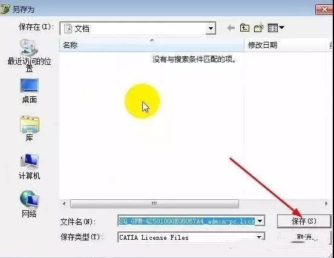Open the view menu grid icon

pos(276,28)
